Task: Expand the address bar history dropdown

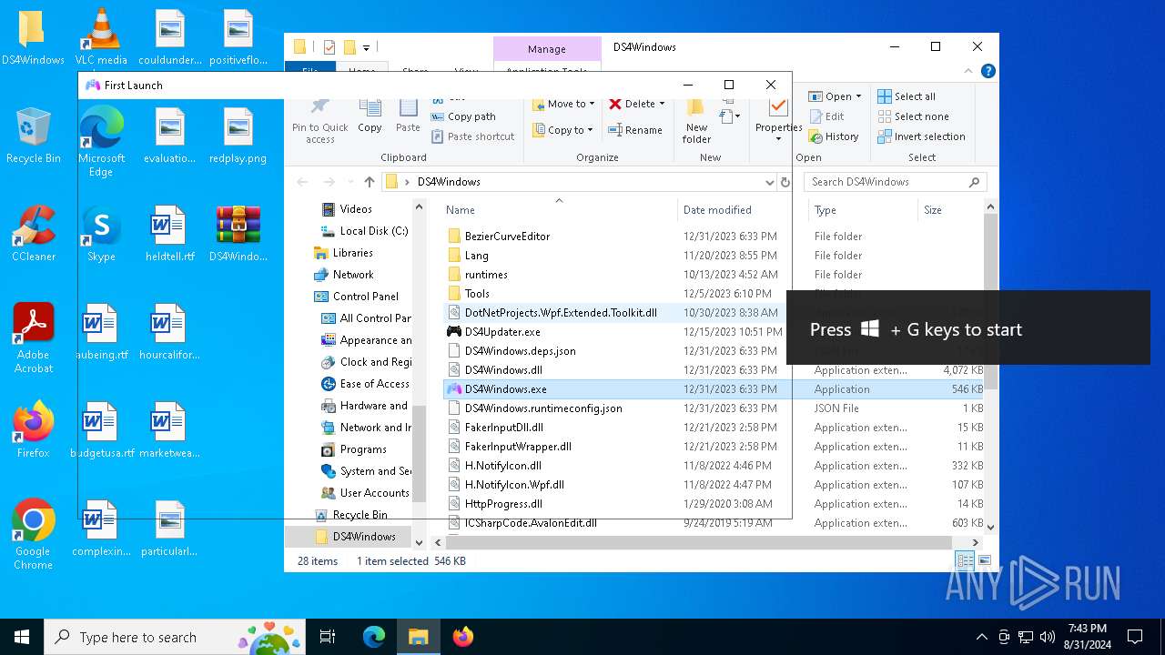Action: pyautogui.click(x=770, y=182)
